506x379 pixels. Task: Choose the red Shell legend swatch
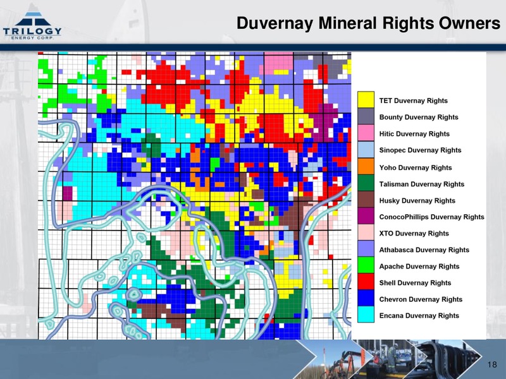click(366, 281)
